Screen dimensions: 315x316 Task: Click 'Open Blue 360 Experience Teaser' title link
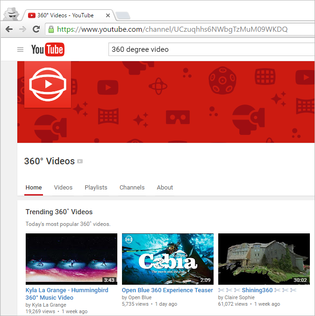click(167, 290)
